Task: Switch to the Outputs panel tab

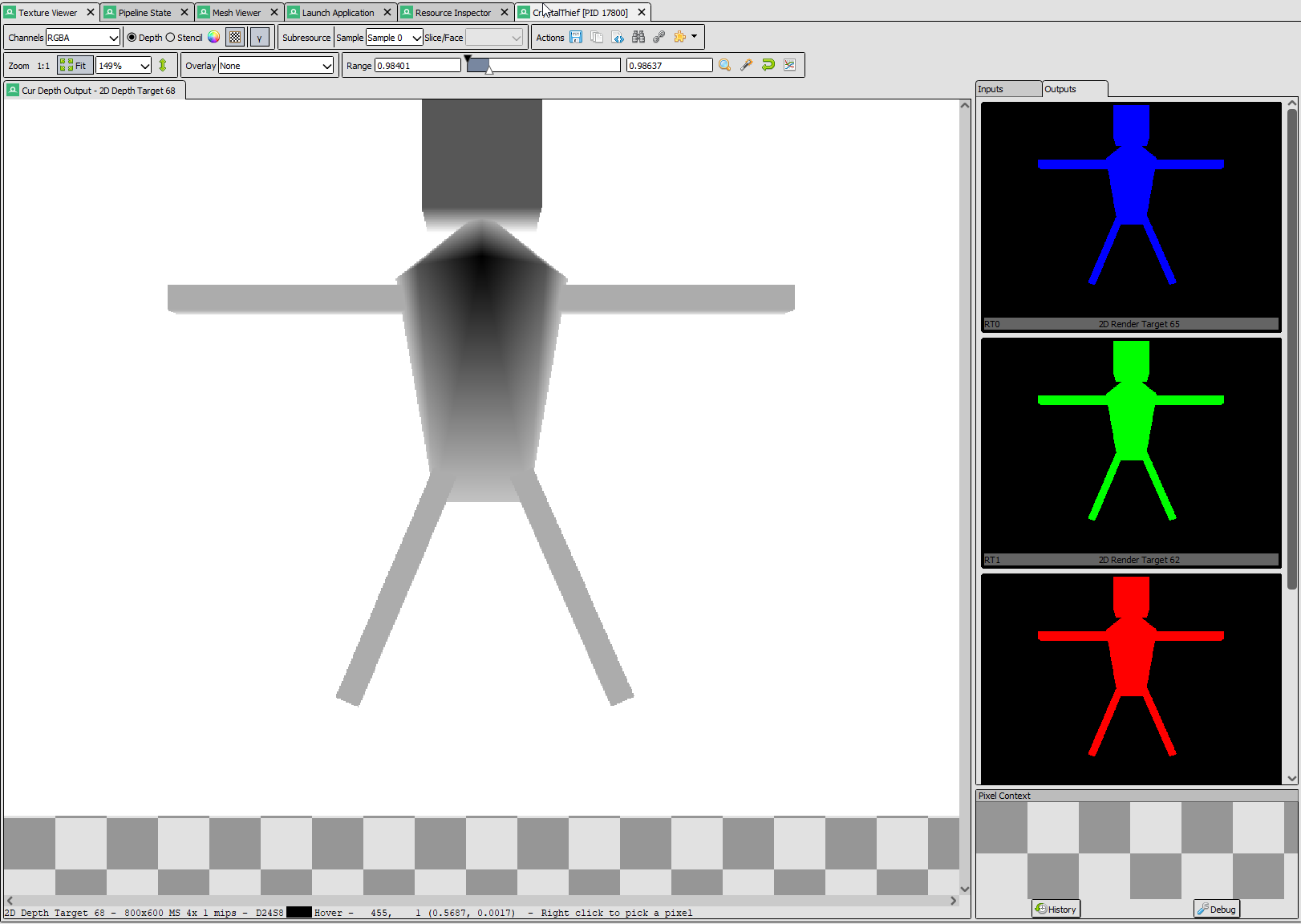Action: point(1075,89)
